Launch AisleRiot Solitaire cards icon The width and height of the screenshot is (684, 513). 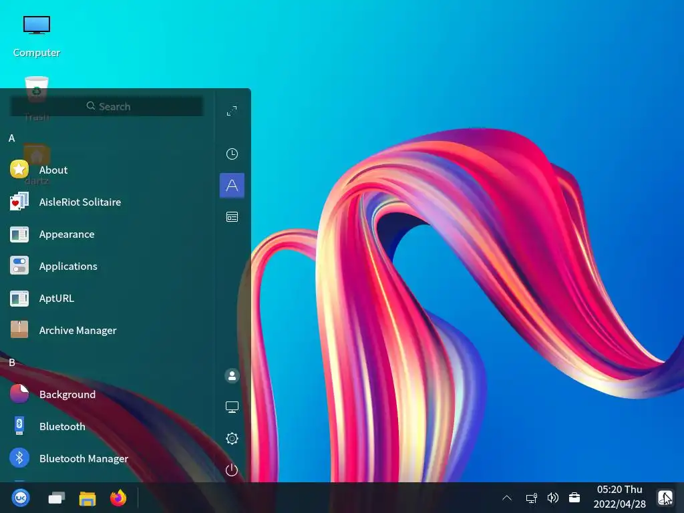point(19,202)
